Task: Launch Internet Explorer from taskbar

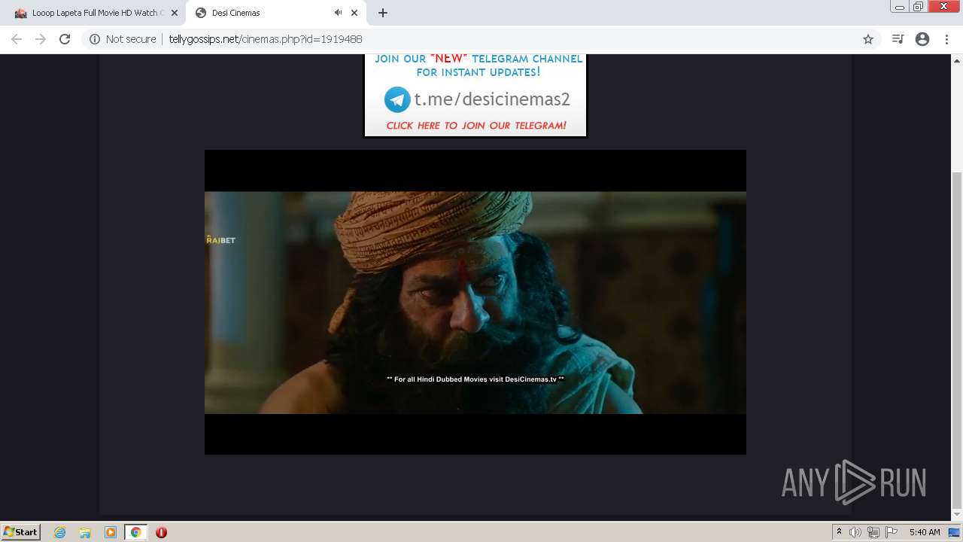Action: (59, 532)
